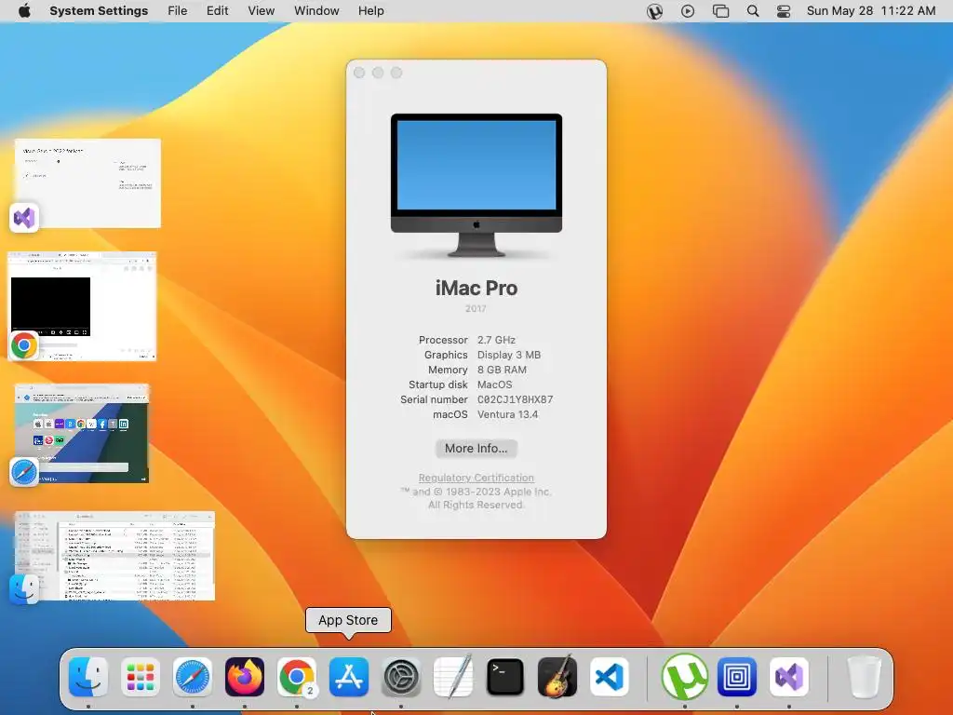
Task: Click the 8 GB RAM memory value
Action: pos(502,370)
